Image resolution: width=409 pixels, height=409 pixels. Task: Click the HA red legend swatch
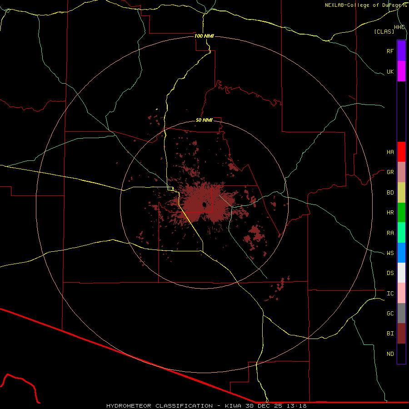coord(401,152)
